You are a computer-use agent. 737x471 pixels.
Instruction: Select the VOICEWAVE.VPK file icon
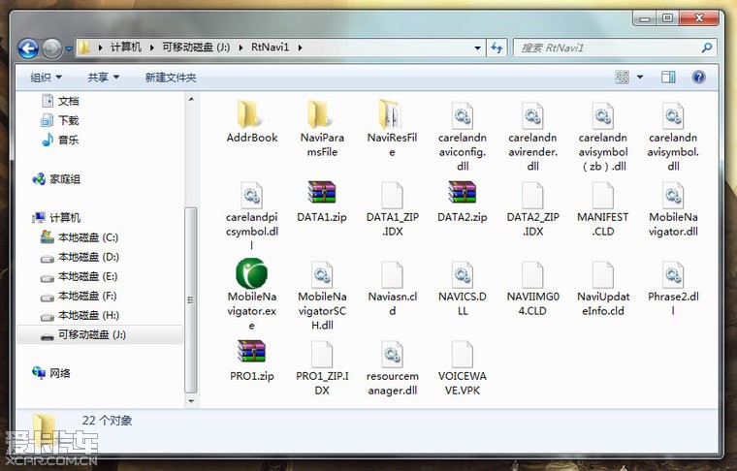pos(463,354)
